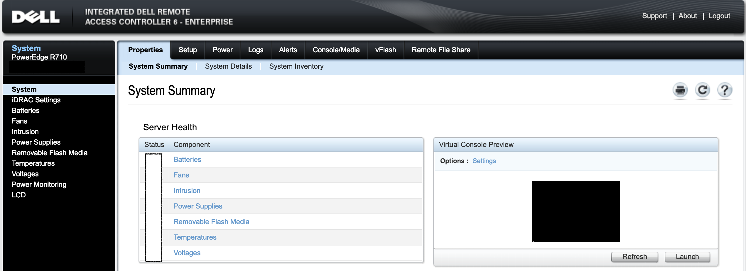Viewport: 746px width, 271px height.
Task: Print the System Summary page
Action: pos(680,90)
